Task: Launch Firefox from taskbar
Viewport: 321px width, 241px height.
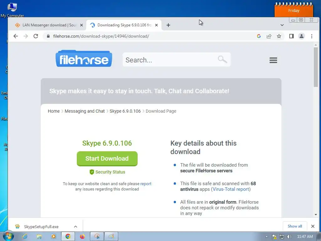Action: [x=82, y=237]
